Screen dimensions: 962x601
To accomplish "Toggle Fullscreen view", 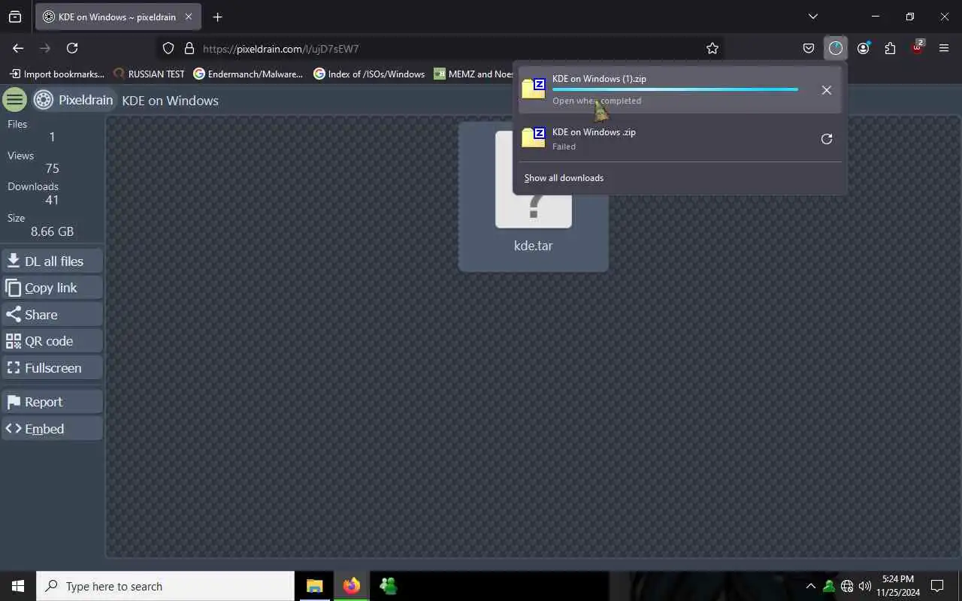I will pyautogui.click(x=52, y=368).
